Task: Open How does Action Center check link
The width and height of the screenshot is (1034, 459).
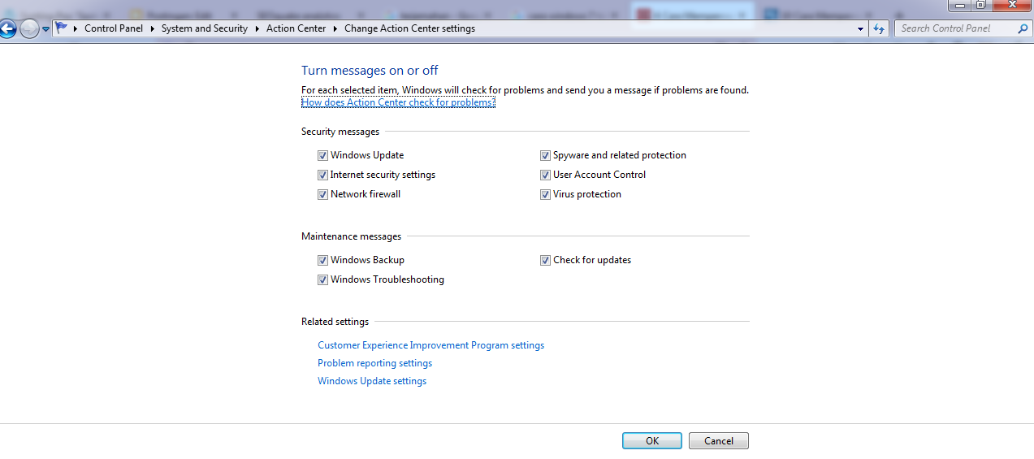Action: (x=398, y=102)
